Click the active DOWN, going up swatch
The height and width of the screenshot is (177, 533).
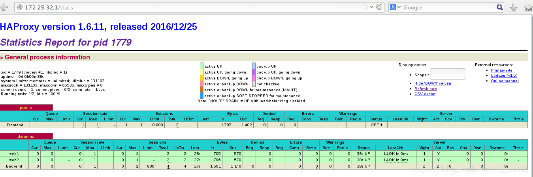202,78
